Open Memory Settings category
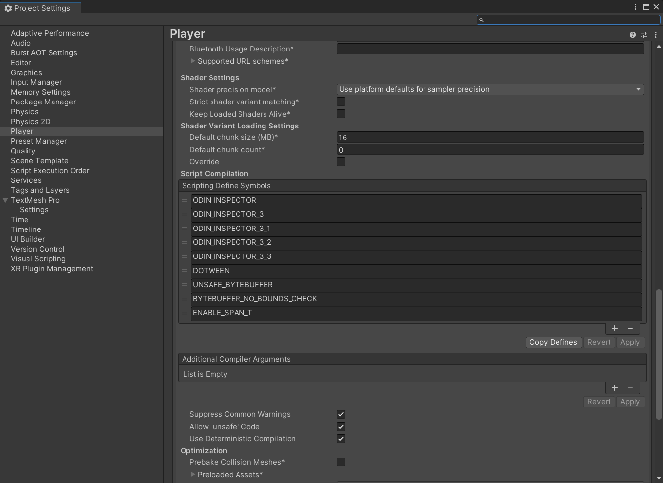This screenshot has height=483, width=663. coord(41,92)
